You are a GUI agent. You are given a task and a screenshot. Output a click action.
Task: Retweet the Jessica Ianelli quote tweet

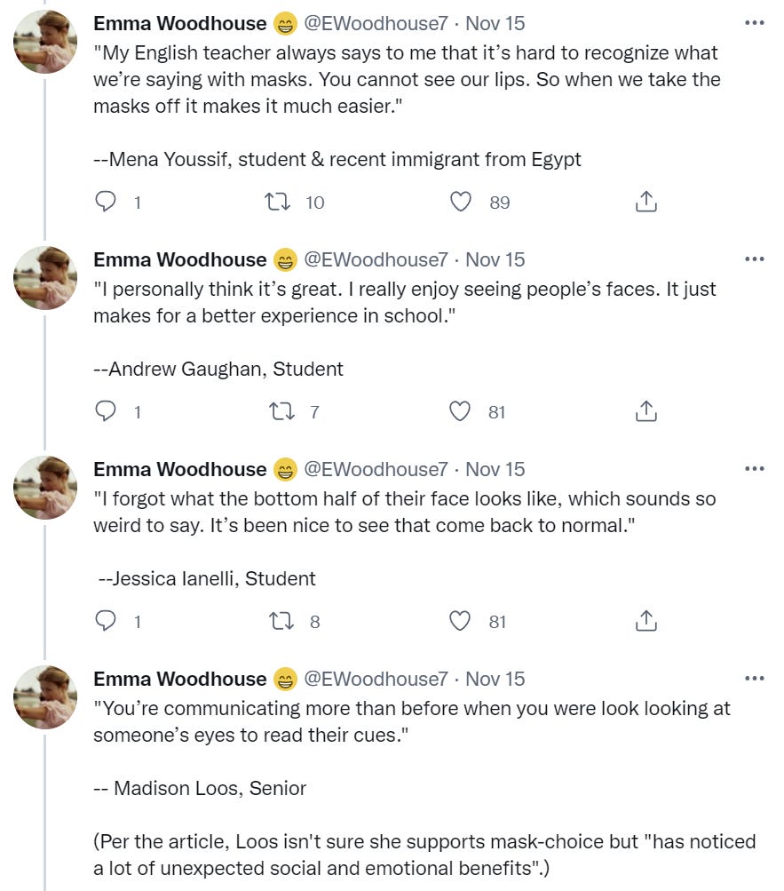[278, 622]
